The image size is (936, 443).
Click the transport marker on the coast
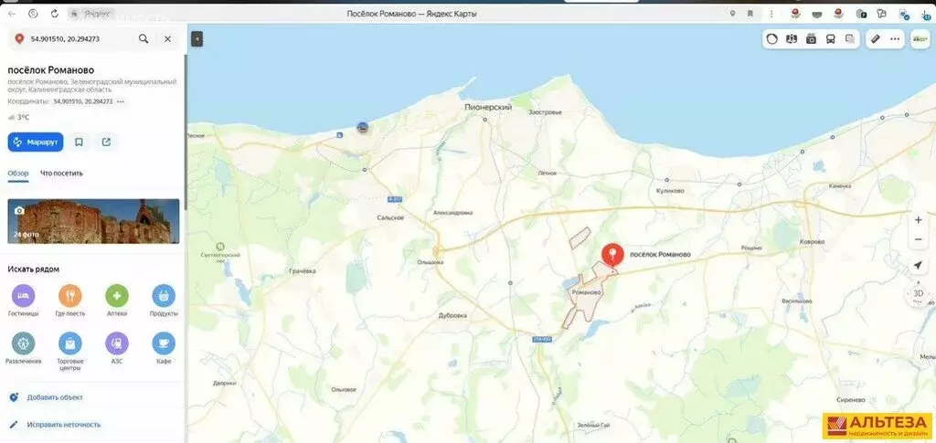click(362, 127)
